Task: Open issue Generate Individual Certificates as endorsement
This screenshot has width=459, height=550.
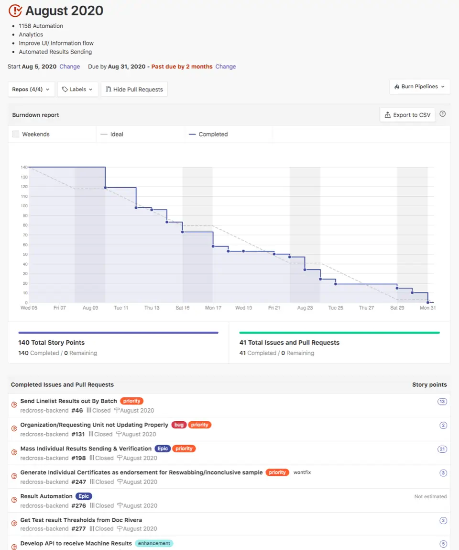Action: tap(142, 472)
